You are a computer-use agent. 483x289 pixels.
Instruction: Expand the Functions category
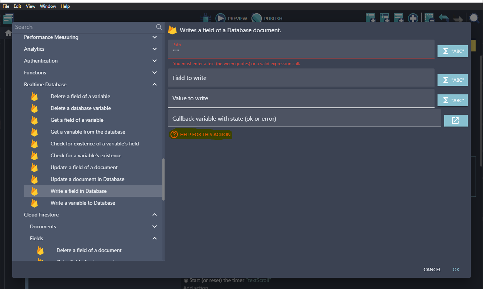155,73
